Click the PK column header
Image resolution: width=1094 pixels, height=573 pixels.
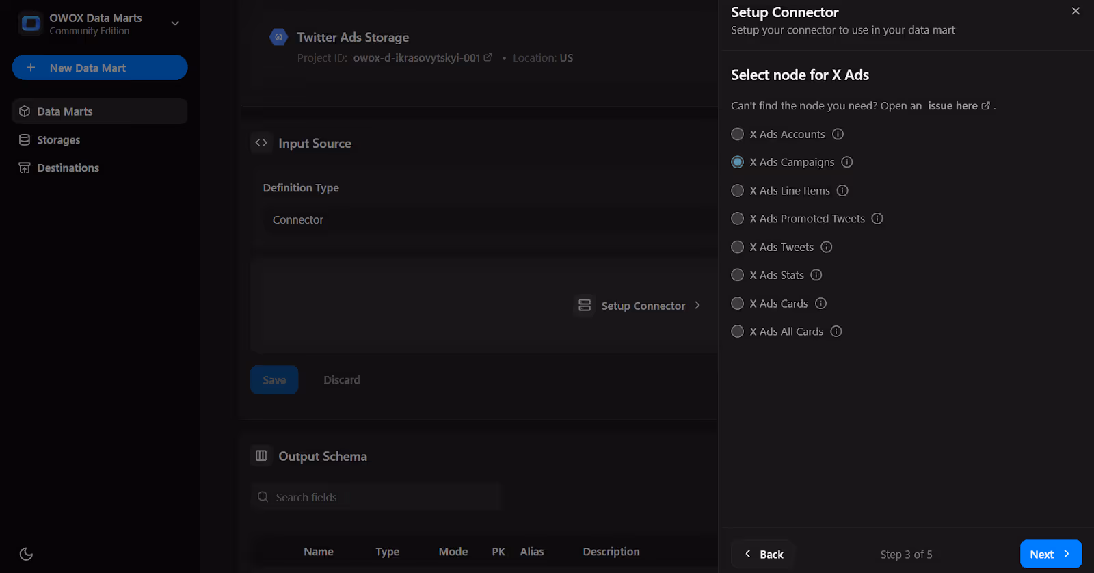point(498,552)
